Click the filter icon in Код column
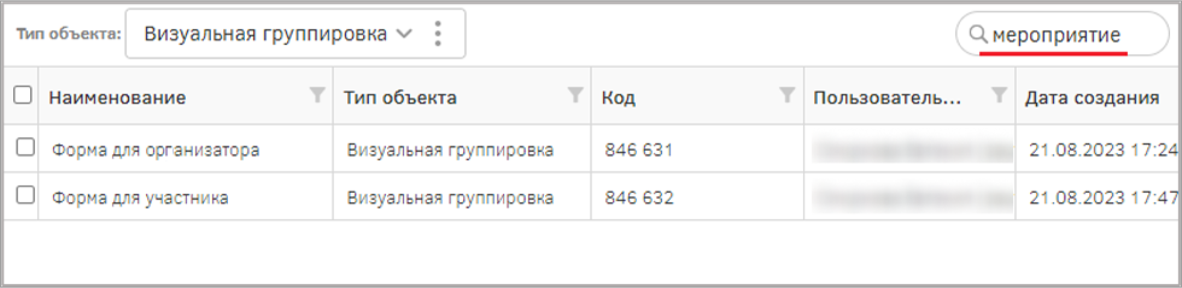Viewport: 1182px width, 288px height. coord(787,94)
